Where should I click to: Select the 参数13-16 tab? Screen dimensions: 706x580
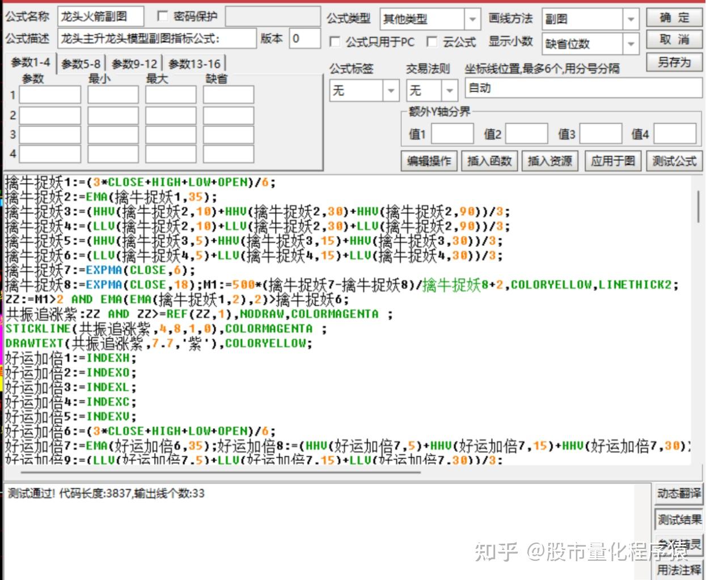tap(195, 64)
